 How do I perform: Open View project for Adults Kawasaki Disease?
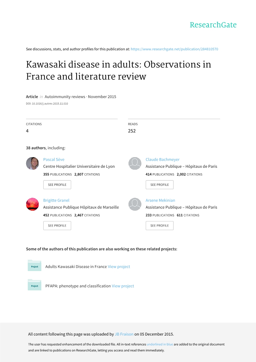point(119,266)
